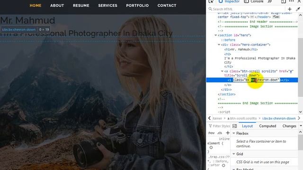The width and height of the screenshot is (303, 170).
Task: Select i.bx.bx-chevron-down breadcrumb
Action: click(279, 119)
